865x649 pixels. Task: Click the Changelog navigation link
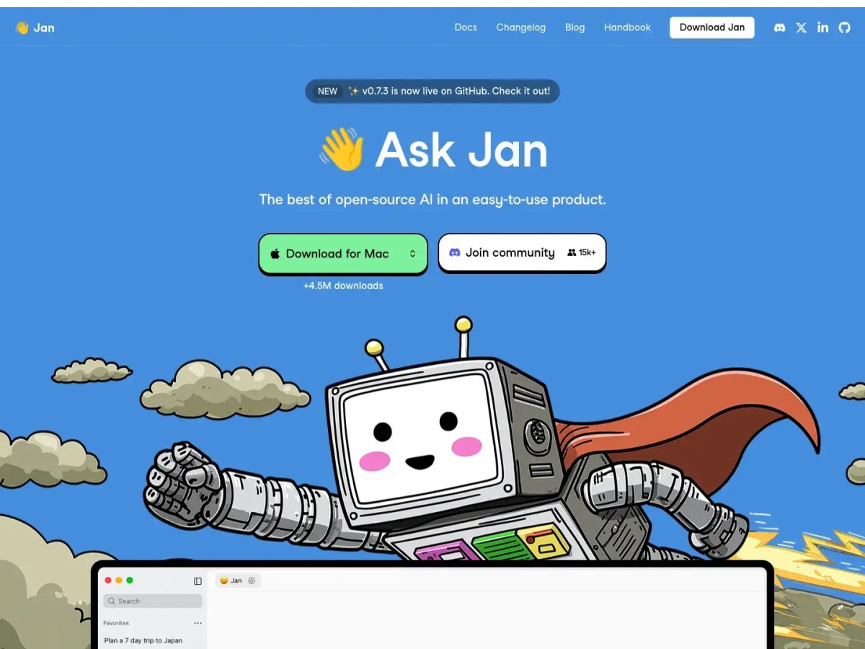[520, 27]
